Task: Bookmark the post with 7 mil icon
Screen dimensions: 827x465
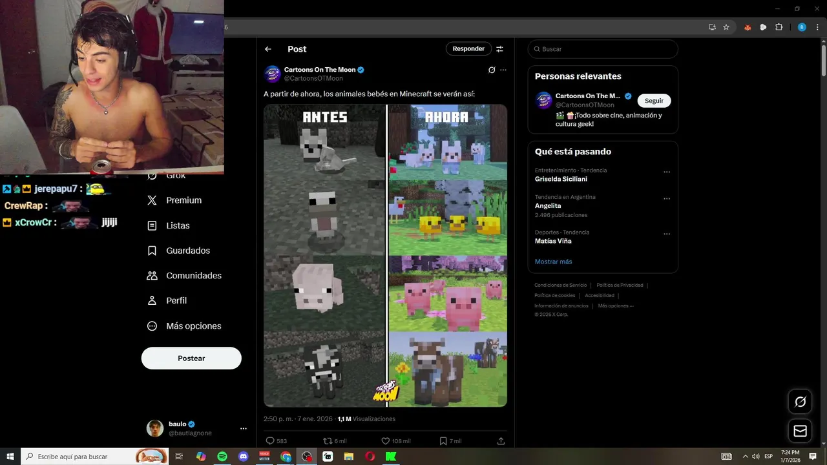Action: click(x=443, y=441)
